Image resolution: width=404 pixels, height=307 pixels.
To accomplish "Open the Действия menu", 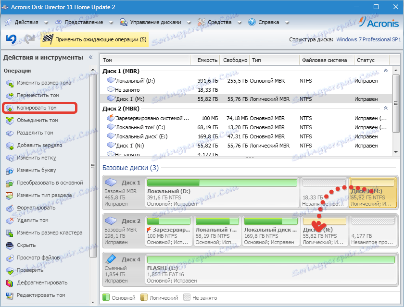I will point(26,23).
